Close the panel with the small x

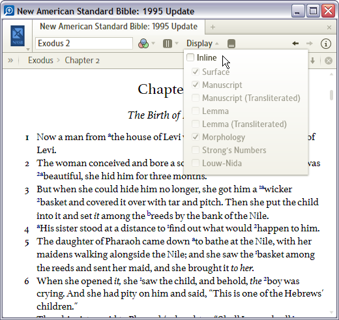329,27
